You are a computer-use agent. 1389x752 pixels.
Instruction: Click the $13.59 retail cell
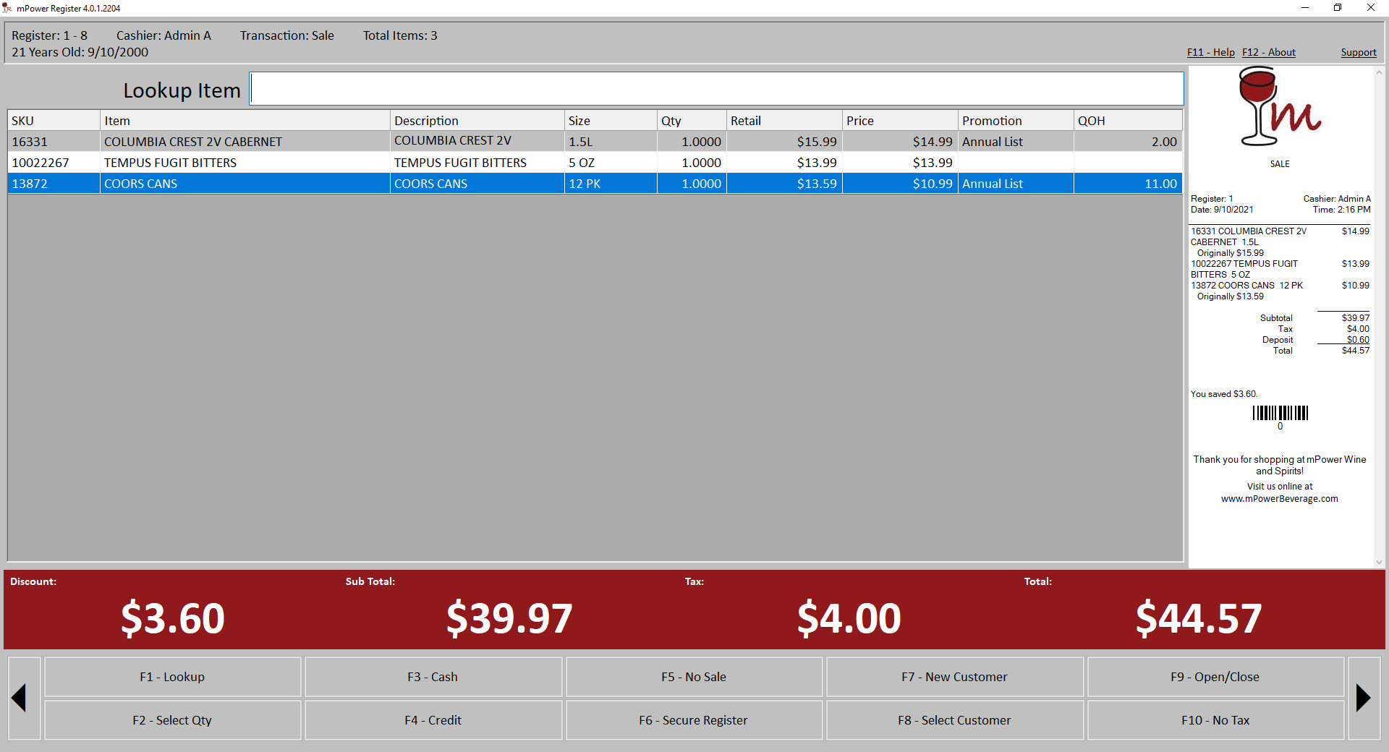click(784, 184)
